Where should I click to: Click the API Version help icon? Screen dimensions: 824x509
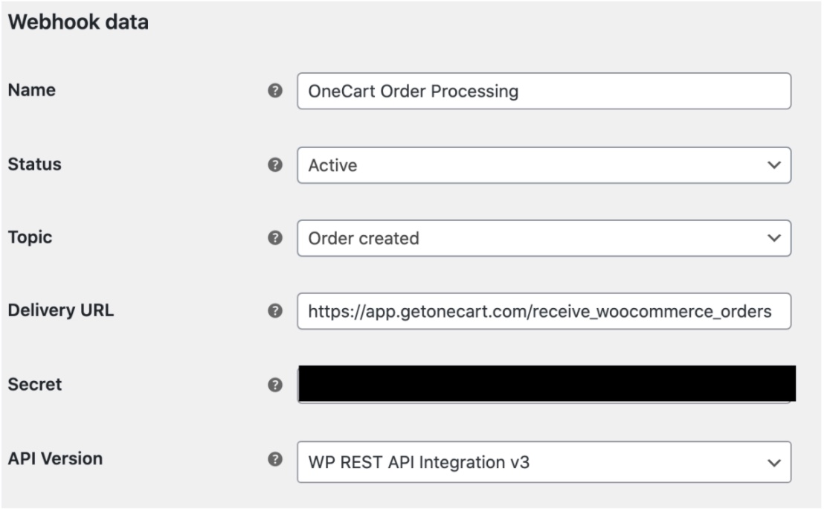tap(275, 460)
